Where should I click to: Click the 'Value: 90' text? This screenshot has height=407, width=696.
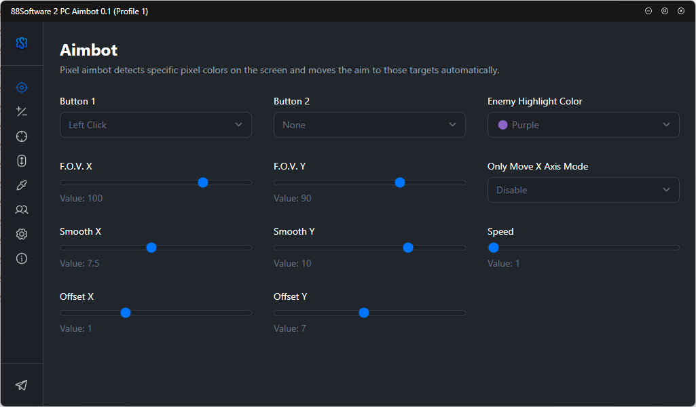(x=293, y=198)
